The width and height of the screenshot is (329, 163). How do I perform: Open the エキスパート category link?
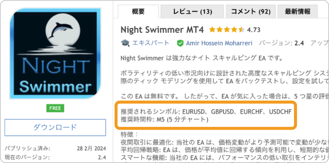coord(151,43)
